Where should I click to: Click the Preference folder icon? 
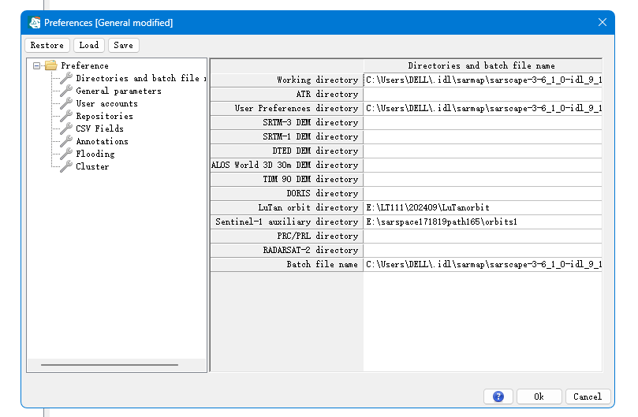(x=50, y=65)
